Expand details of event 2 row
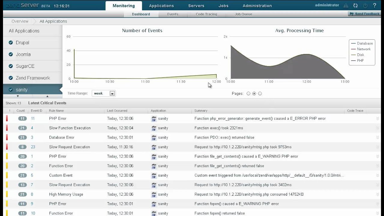The height and width of the screenshot is (216, 384). click(378, 166)
